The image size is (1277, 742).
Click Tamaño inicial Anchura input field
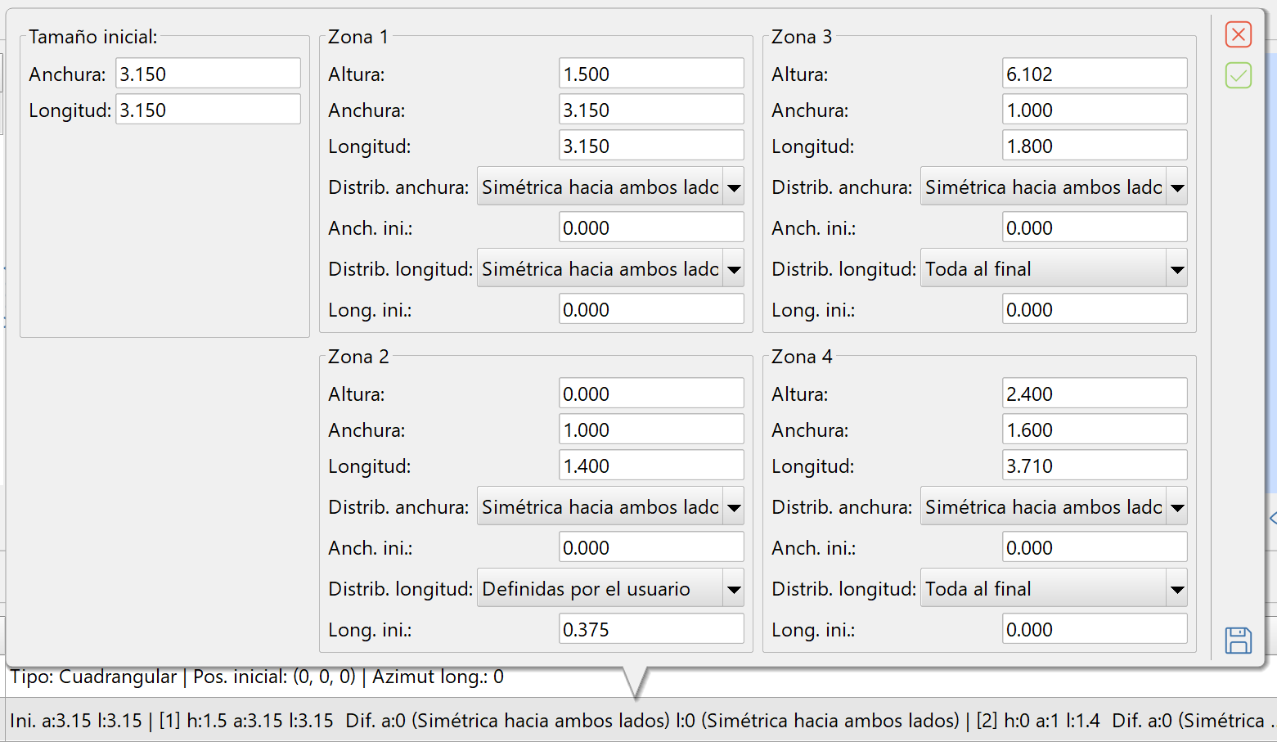tap(208, 74)
